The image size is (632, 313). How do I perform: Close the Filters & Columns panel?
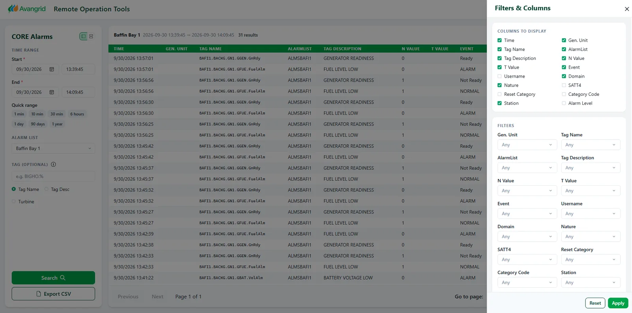(x=627, y=9)
